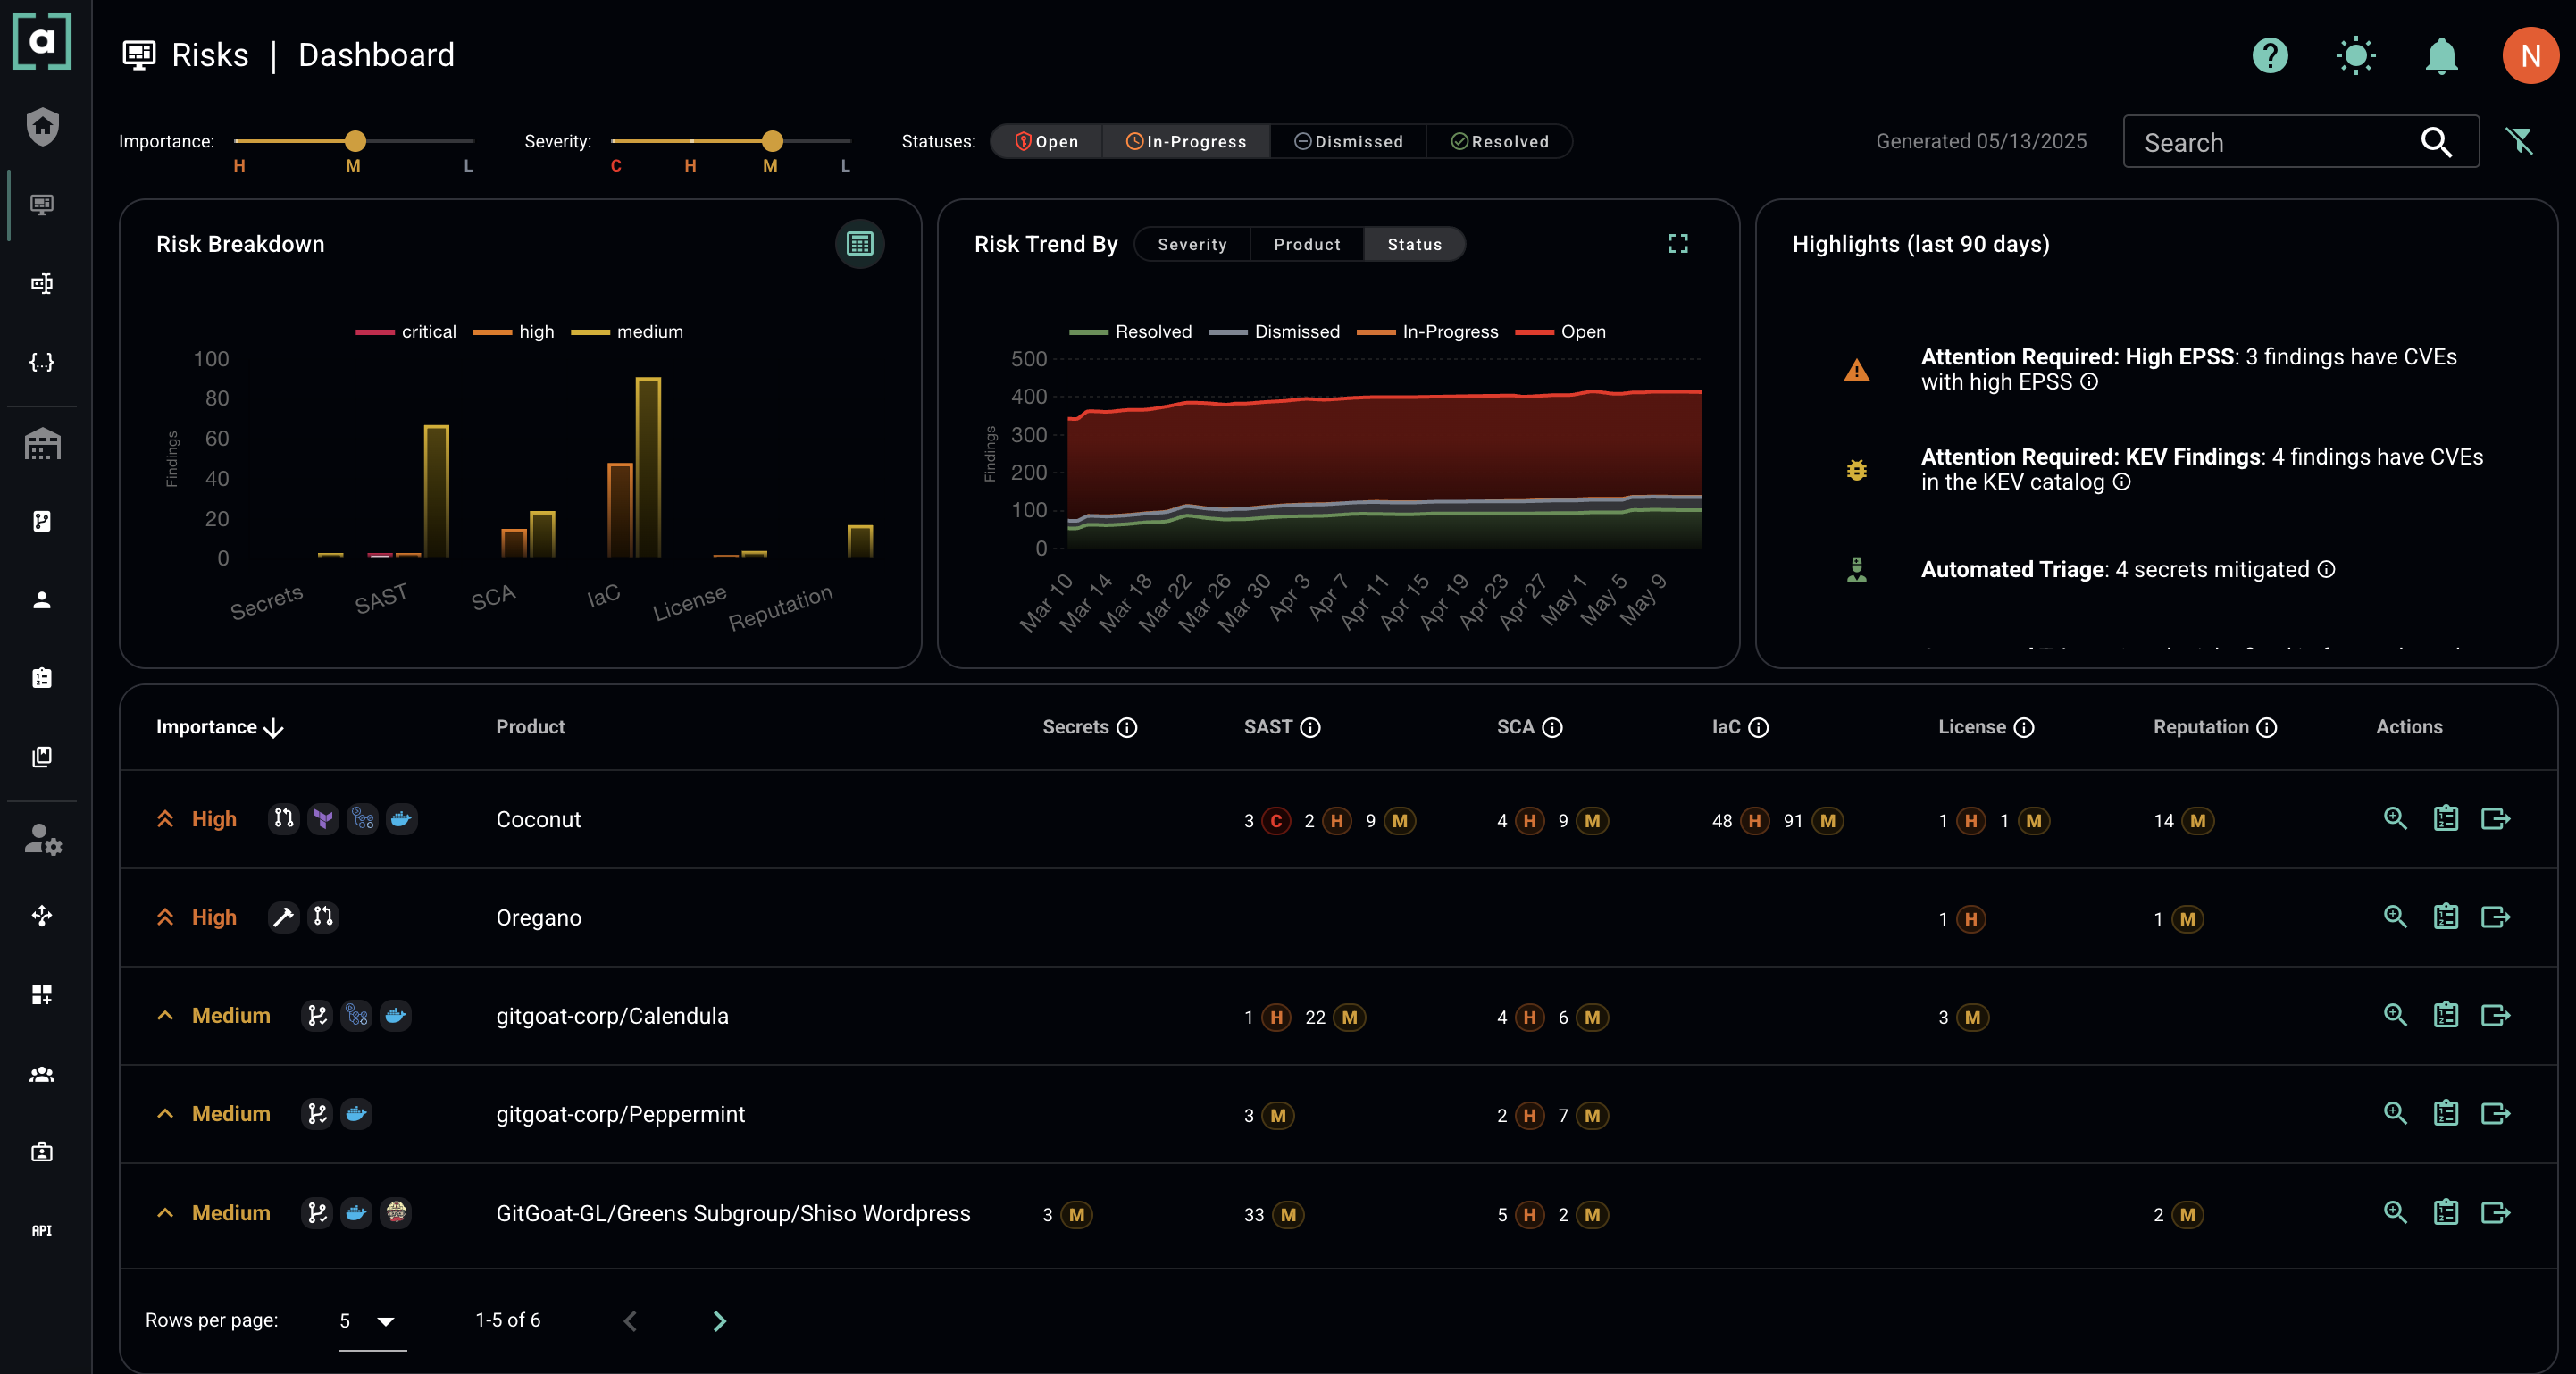Select the Product trend tab
2576x1374 pixels.
pos(1306,244)
